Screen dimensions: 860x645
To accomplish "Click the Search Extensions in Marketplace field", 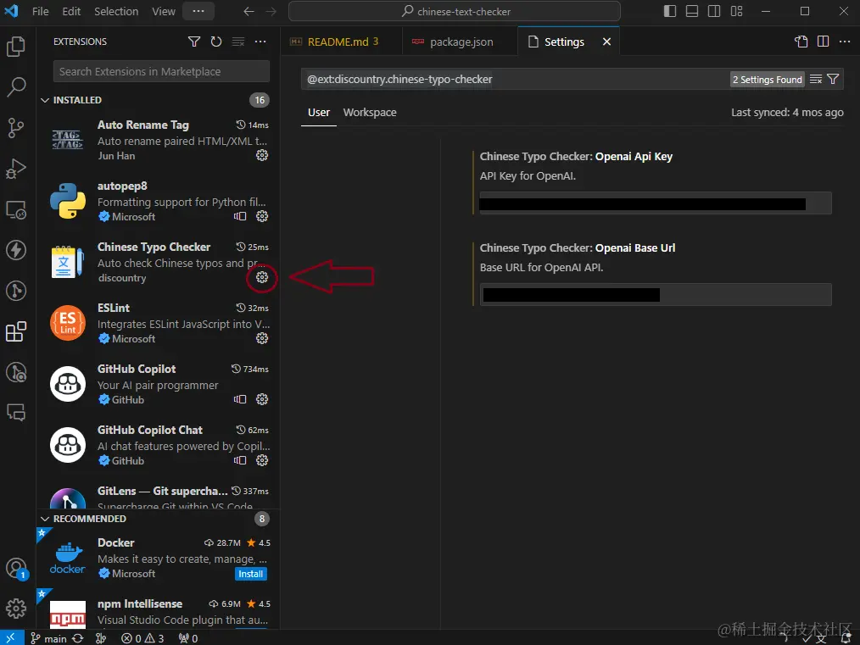I will point(161,71).
